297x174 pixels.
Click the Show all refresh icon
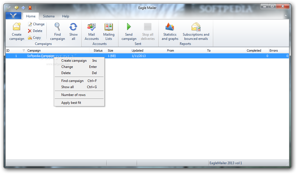(73, 27)
